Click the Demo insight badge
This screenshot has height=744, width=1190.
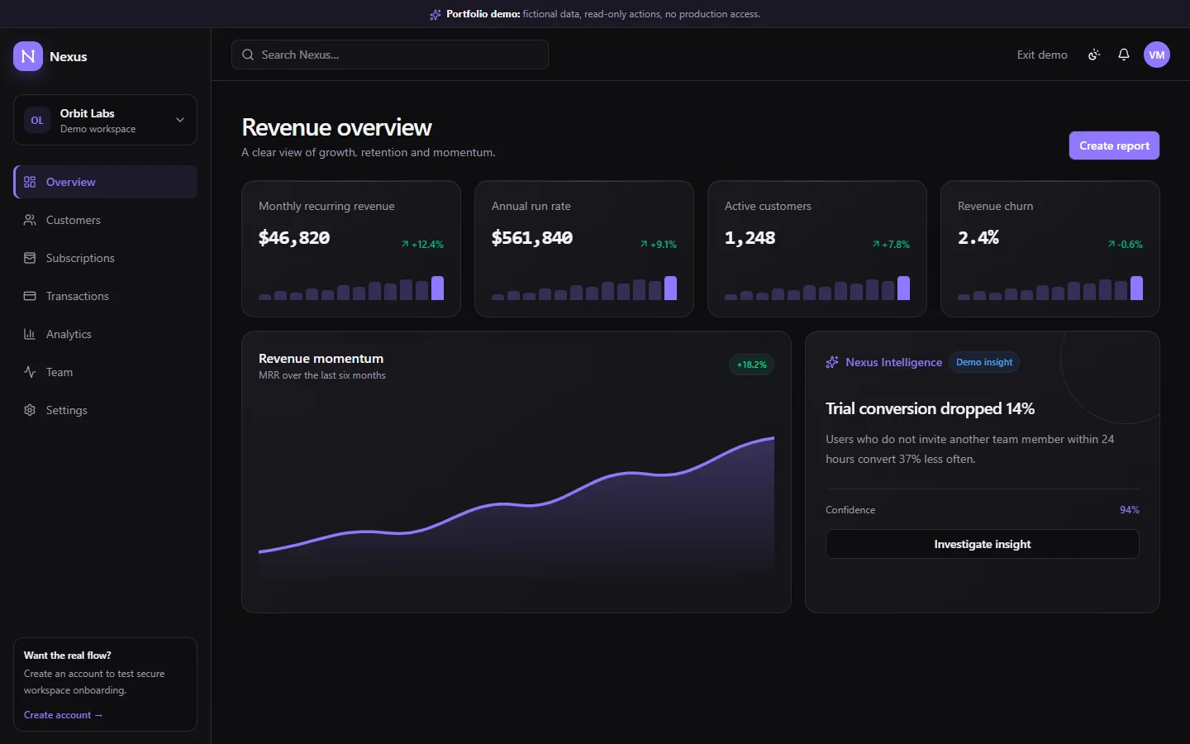click(984, 362)
